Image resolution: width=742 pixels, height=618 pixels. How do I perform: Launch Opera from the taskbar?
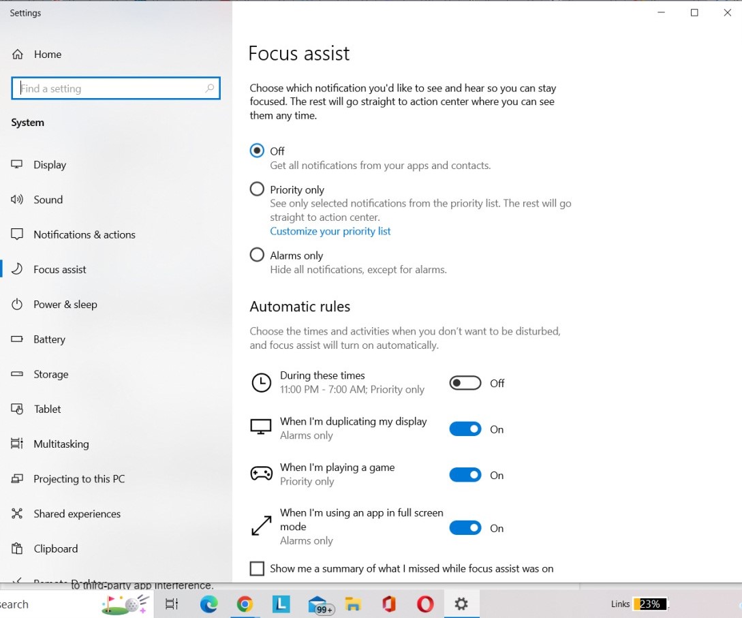pyautogui.click(x=425, y=604)
